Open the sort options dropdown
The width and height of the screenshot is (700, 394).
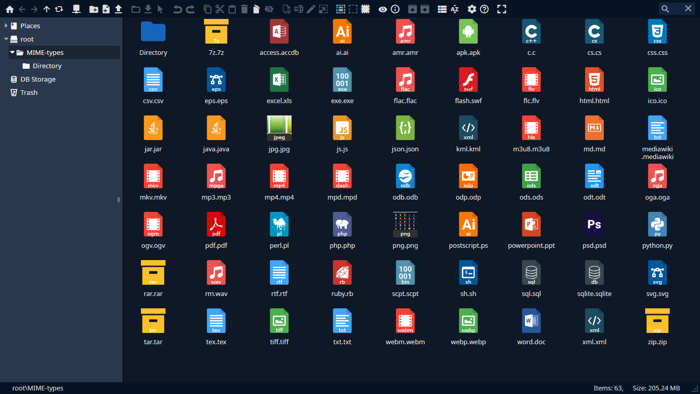455,9
